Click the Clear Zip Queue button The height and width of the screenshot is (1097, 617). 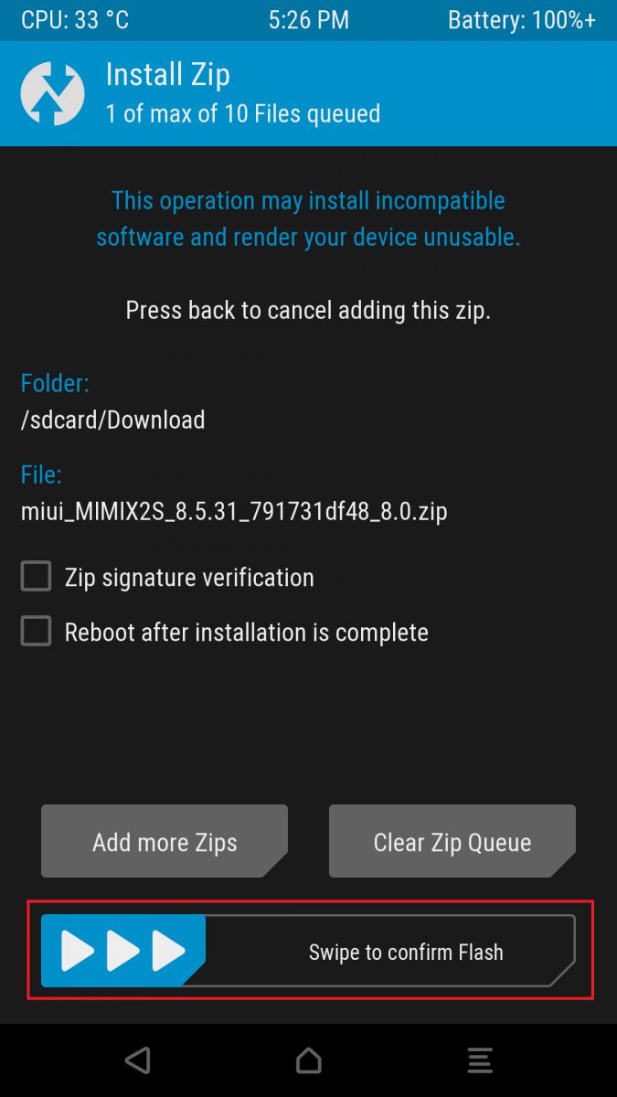(452, 842)
